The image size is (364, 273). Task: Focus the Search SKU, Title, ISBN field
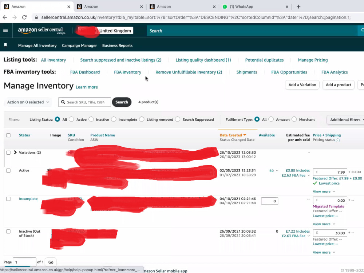pos(84,102)
